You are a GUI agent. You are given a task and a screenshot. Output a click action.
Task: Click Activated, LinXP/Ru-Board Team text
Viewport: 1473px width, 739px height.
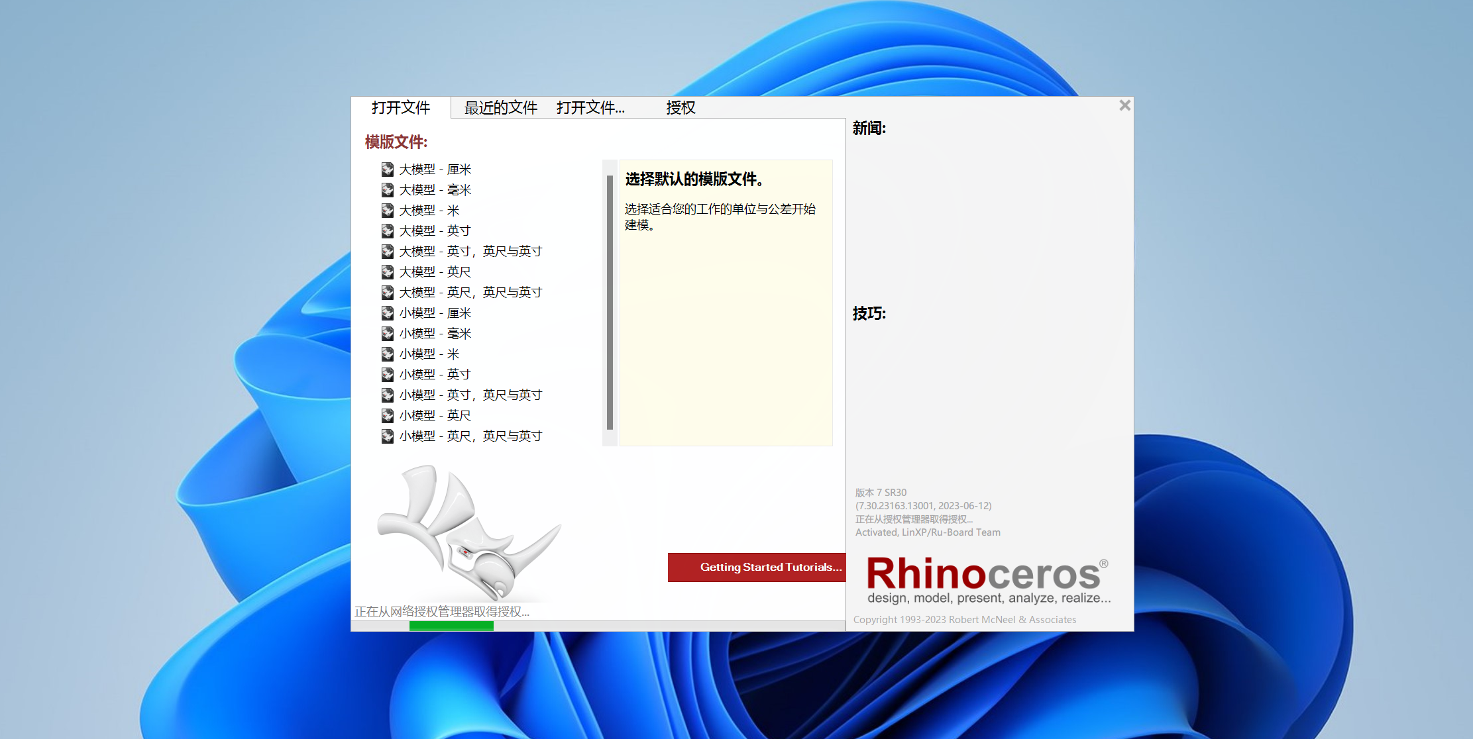[928, 532]
